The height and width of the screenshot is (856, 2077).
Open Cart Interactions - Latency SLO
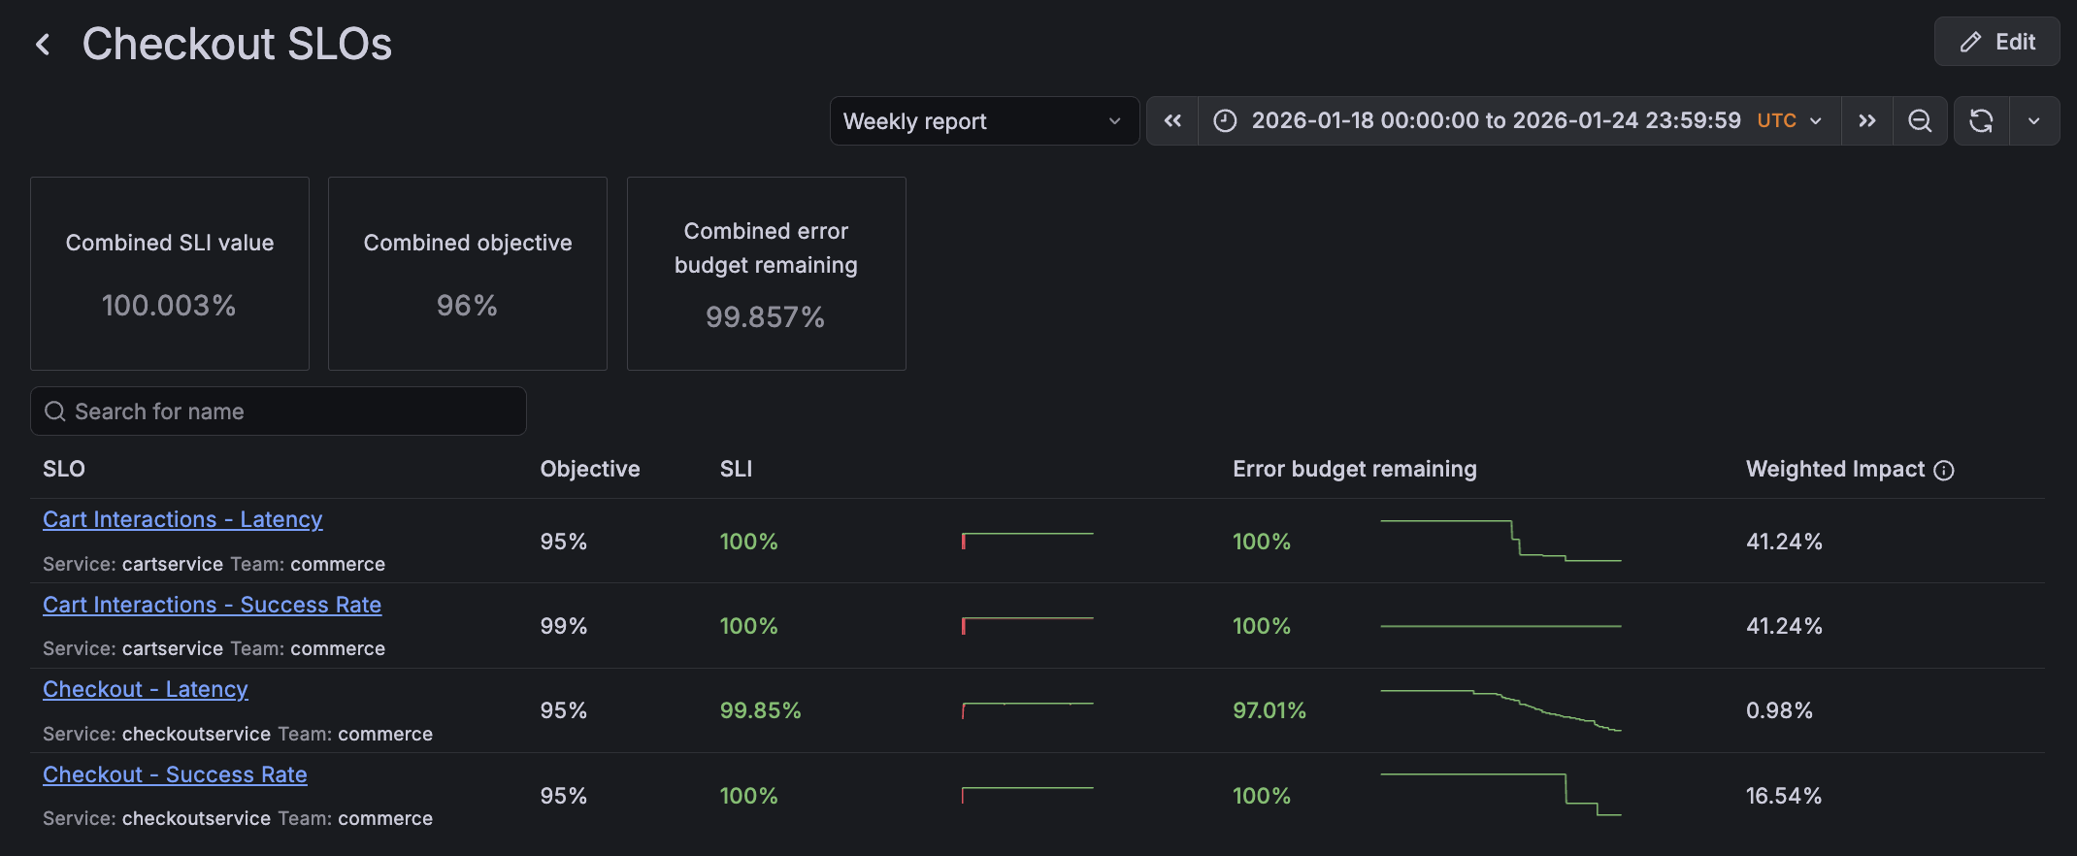[182, 520]
